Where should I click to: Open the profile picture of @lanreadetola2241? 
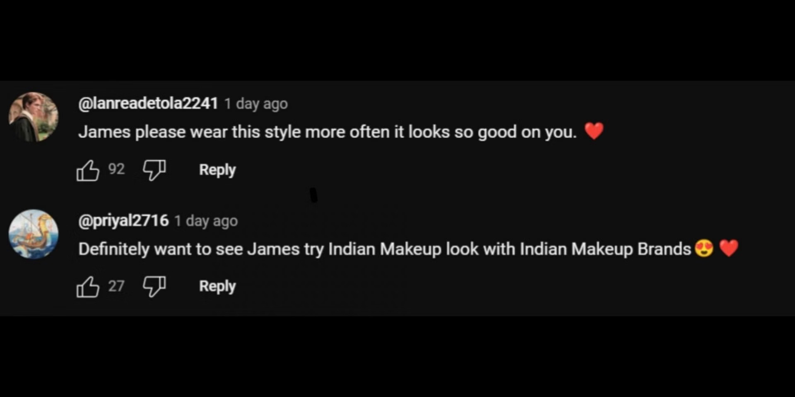tap(34, 117)
